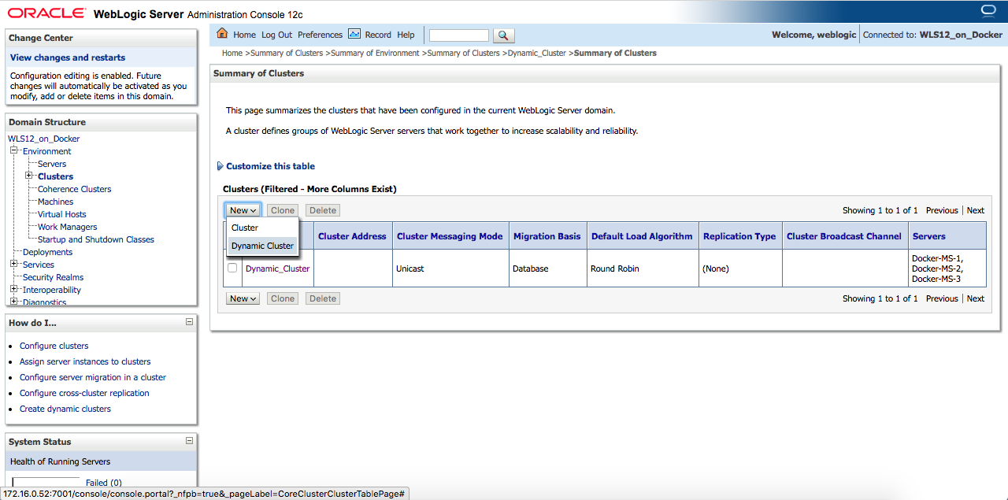Open Configure cross-cluster replication help link
1008x500 pixels.
84,393
